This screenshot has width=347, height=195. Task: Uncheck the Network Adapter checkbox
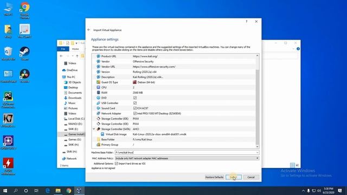tap(135, 113)
